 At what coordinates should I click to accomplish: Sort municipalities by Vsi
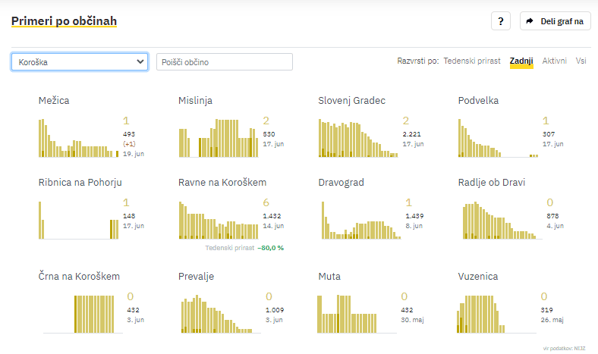click(x=581, y=61)
